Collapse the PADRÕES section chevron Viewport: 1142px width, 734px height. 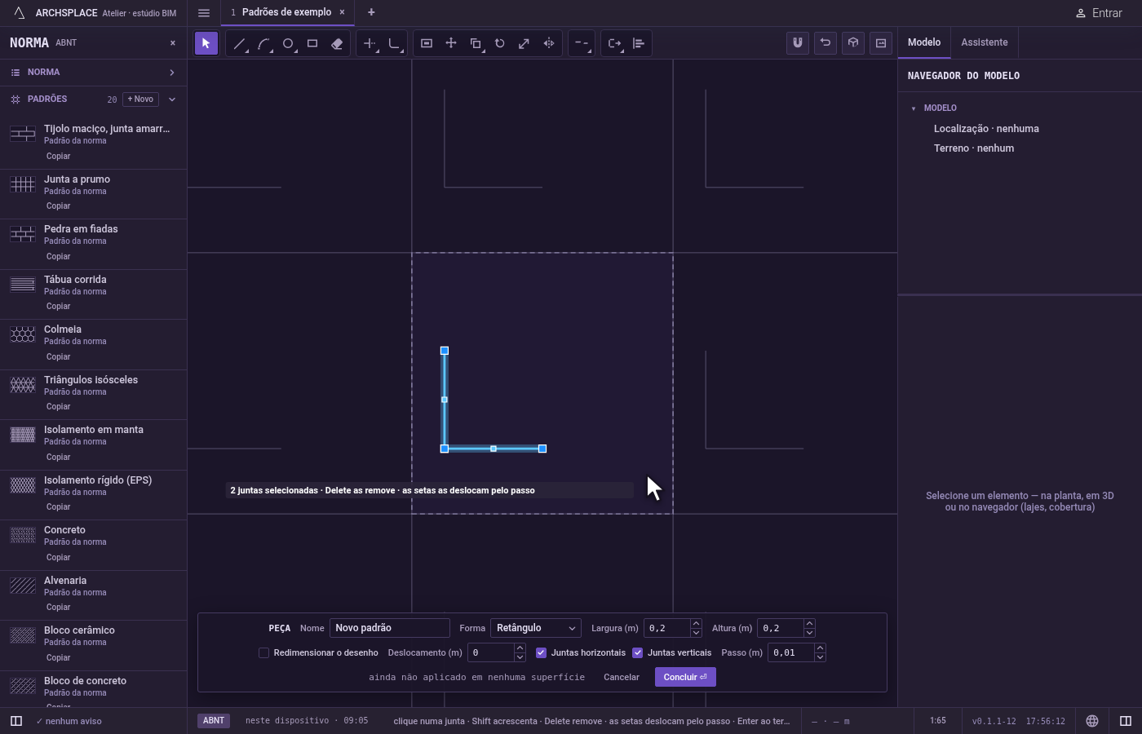point(172,99)
